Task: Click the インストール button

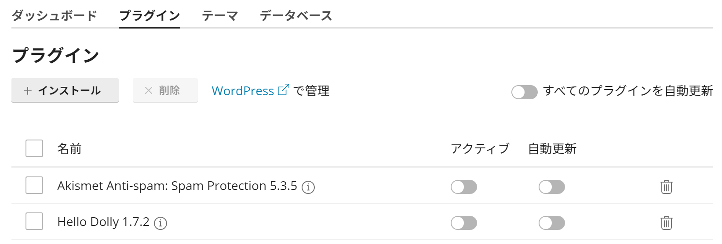Action: [65, 90]
